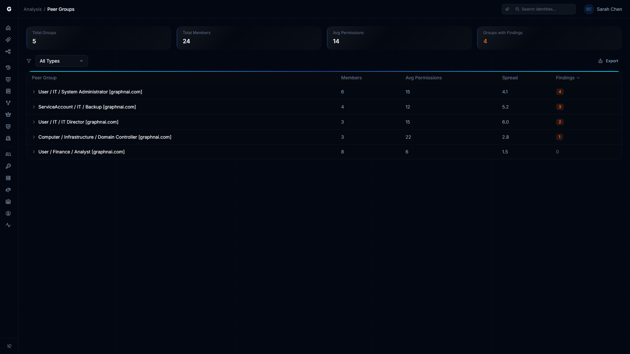Viewport: 630px width, 354px height.
Task: Click the orange findings badge showing 4
Action: tap(559, 92)
